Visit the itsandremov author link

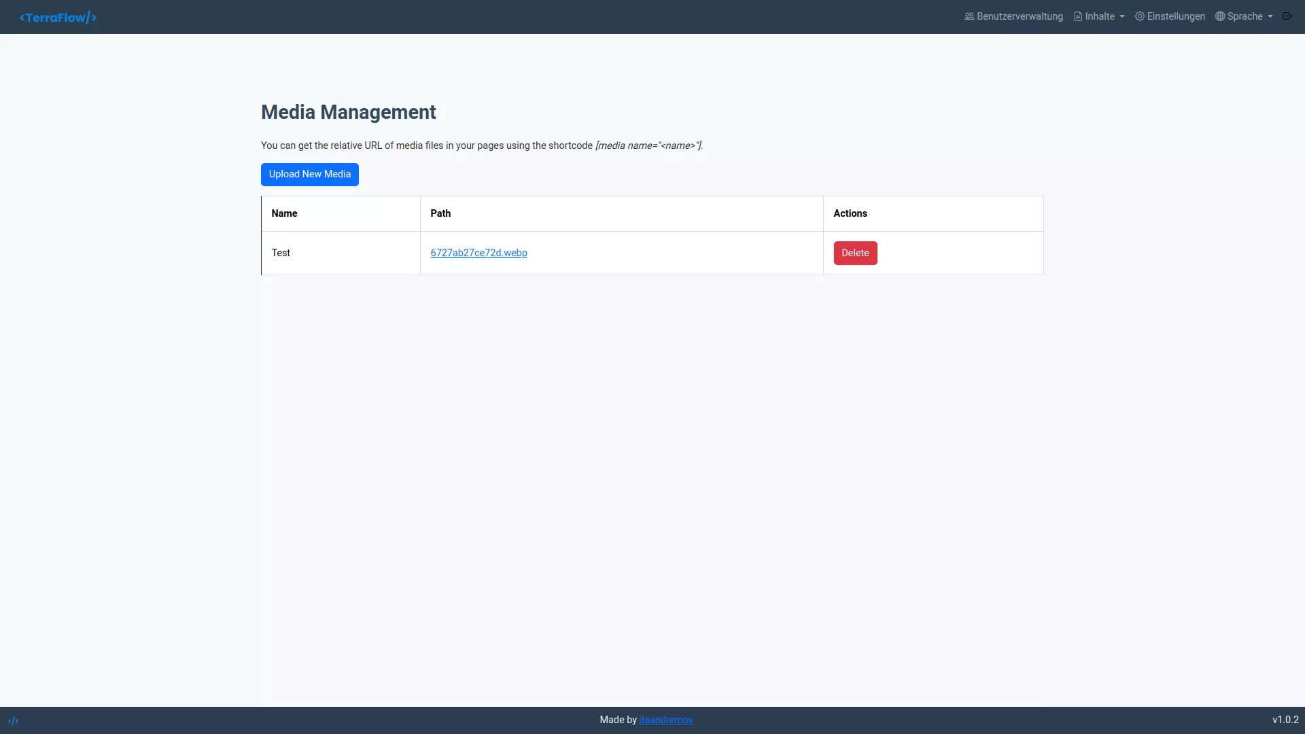[x=665, y=720]
